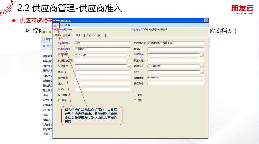The height and width of the screenshot is (144, 259).
Task: Click the 币种 input field
Action: pyautogui.click(x=174, y=72)
